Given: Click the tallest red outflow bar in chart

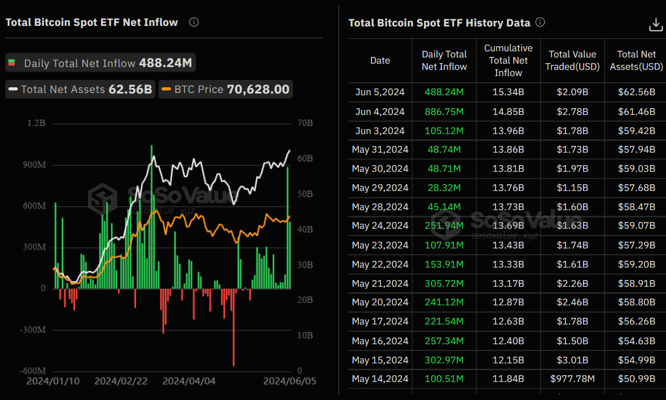Looking at the screenshot, I should click(x=234, y=327).
